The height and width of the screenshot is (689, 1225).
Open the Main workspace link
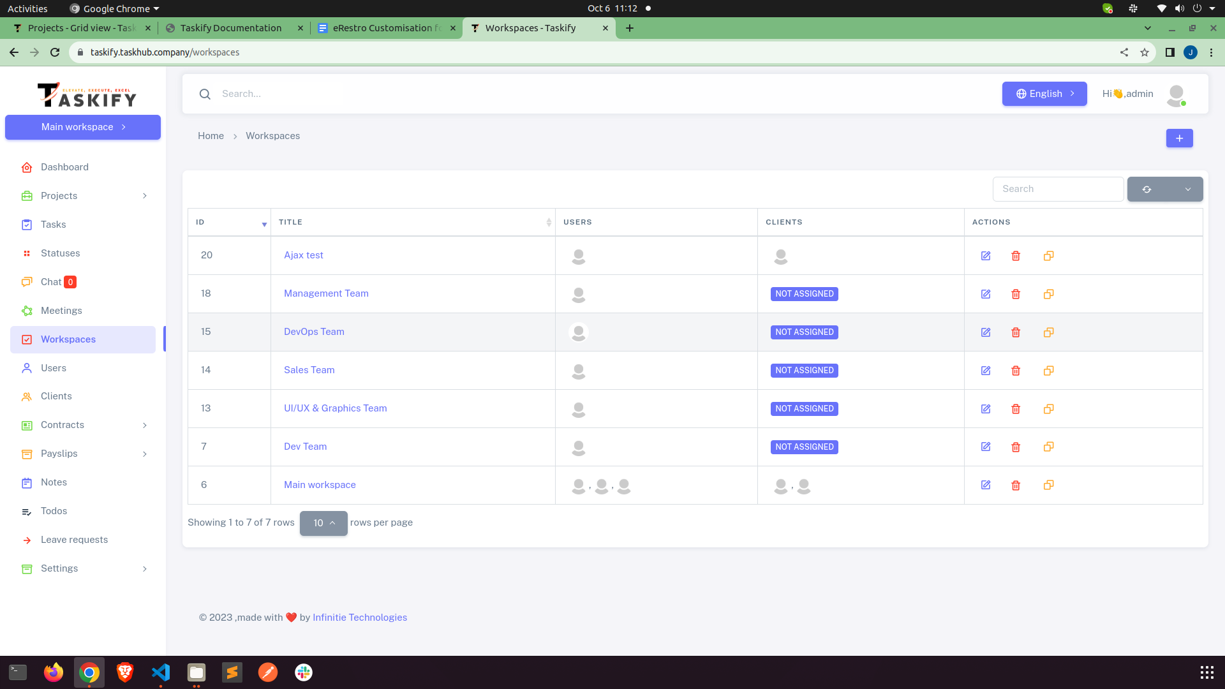point(320,485)
